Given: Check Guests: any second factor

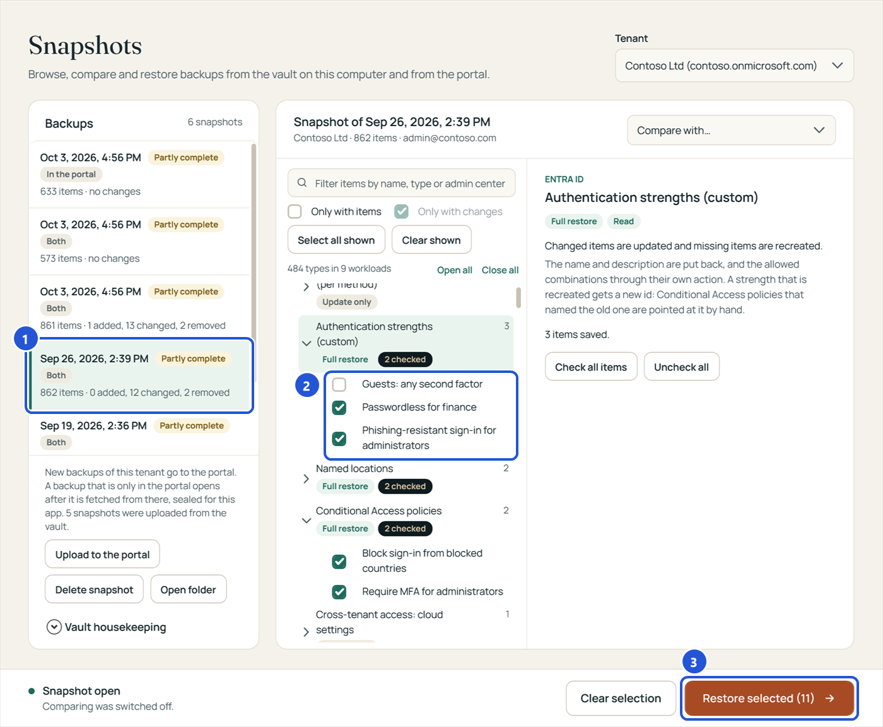Looking at the screenshot, I should click(x=339, y=384).
